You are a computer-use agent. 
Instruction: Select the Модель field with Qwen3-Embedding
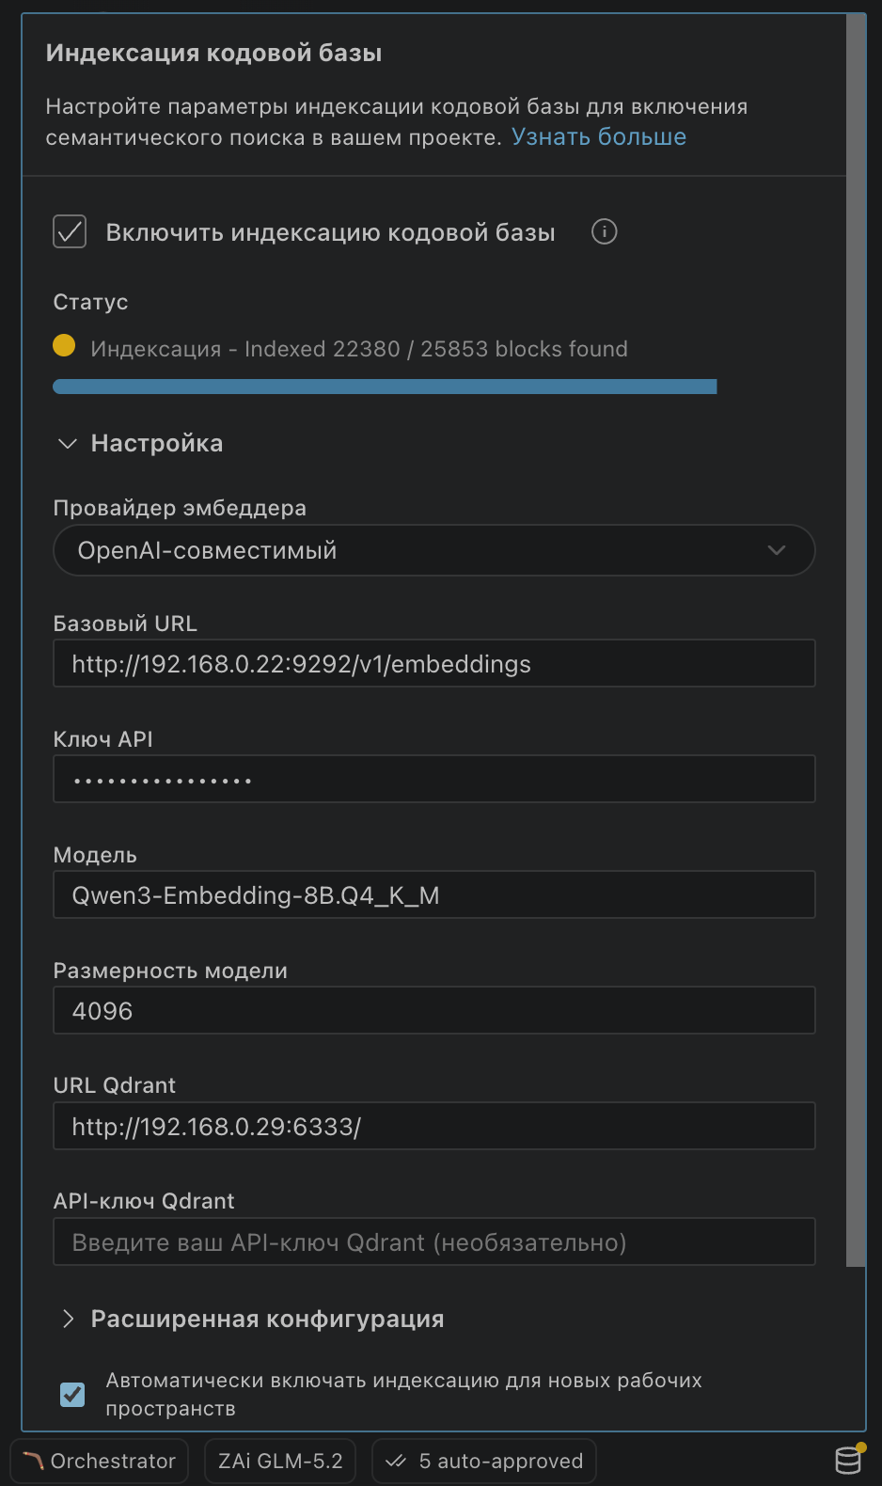coord(433,895)
